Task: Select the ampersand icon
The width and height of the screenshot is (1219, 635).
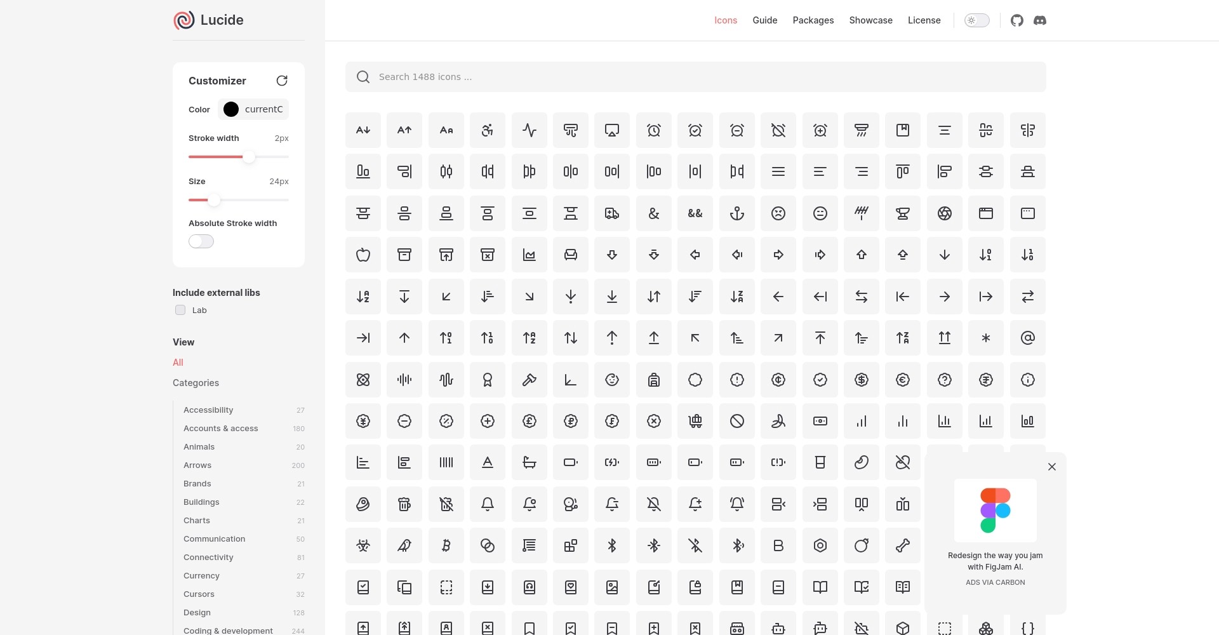Action: pyautogui.click(x=653, y=213)
